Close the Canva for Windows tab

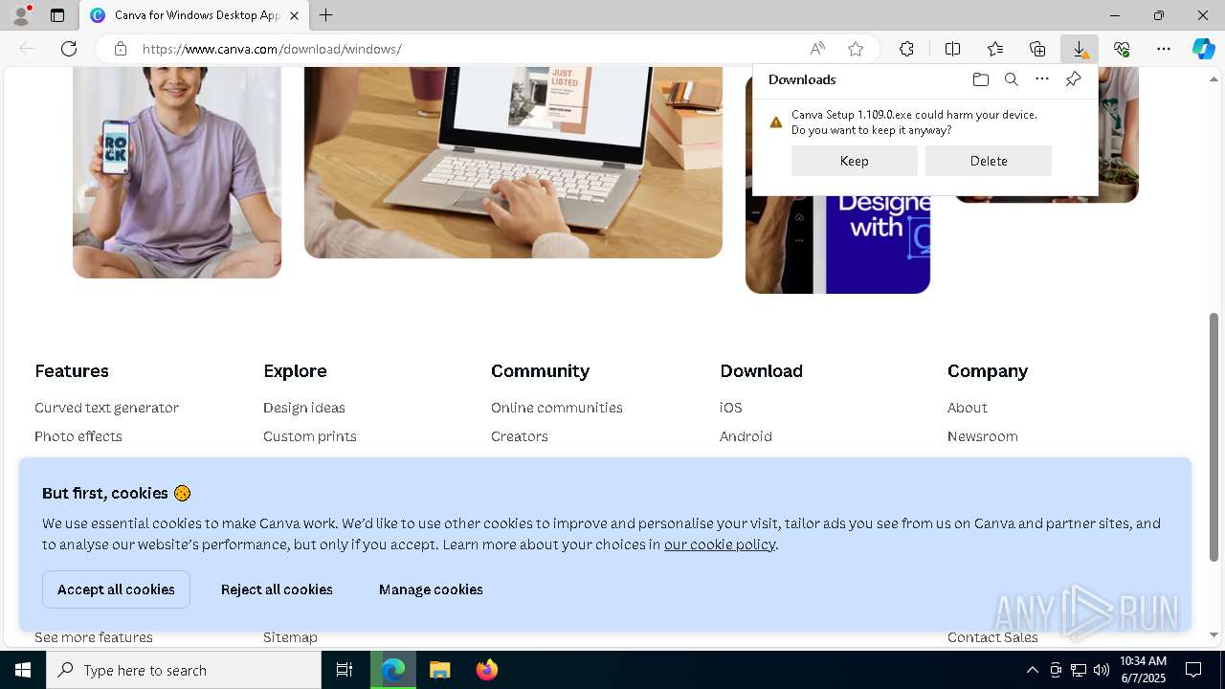(x=294, y=15)
